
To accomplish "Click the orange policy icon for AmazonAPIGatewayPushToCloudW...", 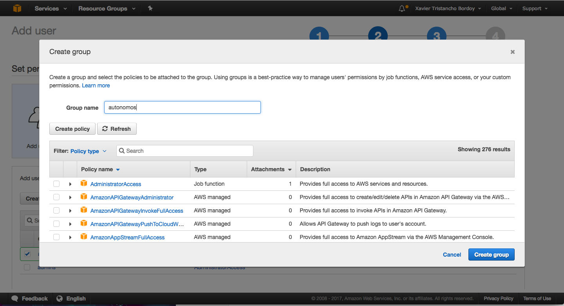I will (x=83, y=223).
